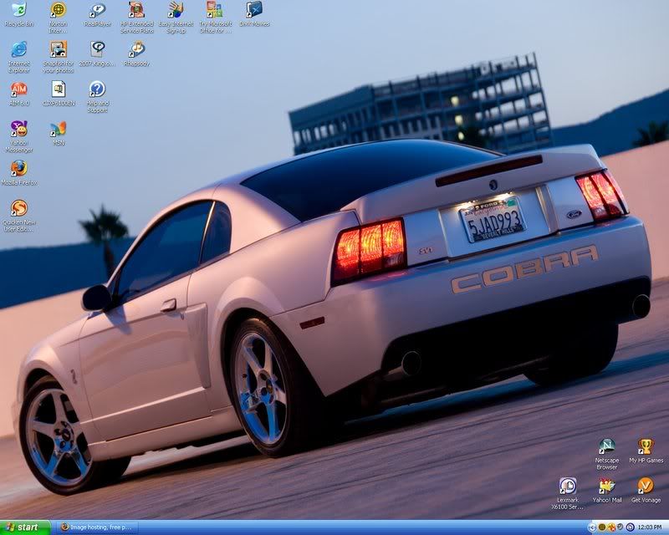Screen dimensions: 669x535
Task: Open the Yahoo! Mail desktop shortcut
Action: click(x=606, y=487)
